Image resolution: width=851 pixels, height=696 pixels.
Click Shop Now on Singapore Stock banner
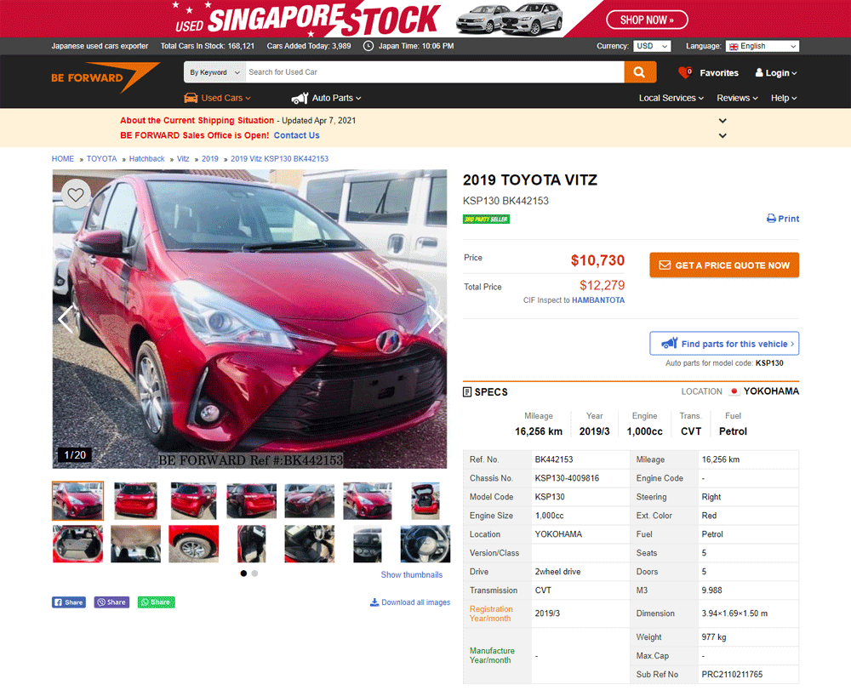click(647, 20)
